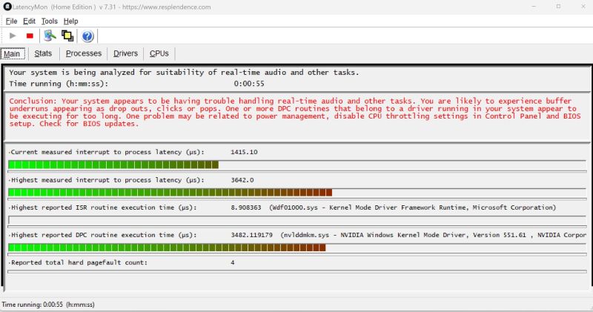Switch to the Processes tab

point(84,53)
